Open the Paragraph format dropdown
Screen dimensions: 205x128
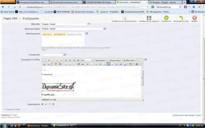click(x=101, y=60)
